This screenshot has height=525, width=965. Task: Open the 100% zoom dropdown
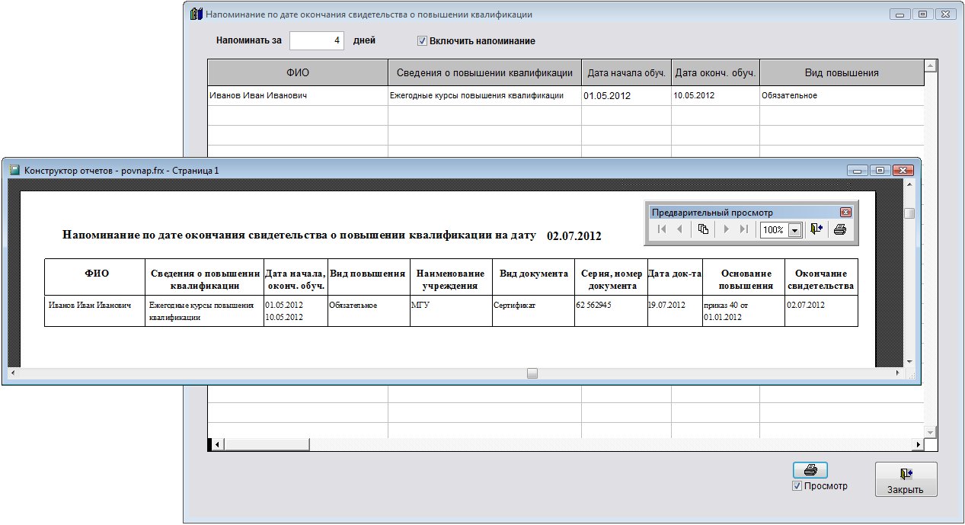pyautogui.click(x=794, y=230)
